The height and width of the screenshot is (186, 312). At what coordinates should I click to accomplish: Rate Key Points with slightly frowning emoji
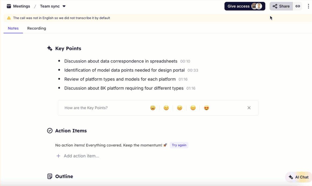point(166,108)
